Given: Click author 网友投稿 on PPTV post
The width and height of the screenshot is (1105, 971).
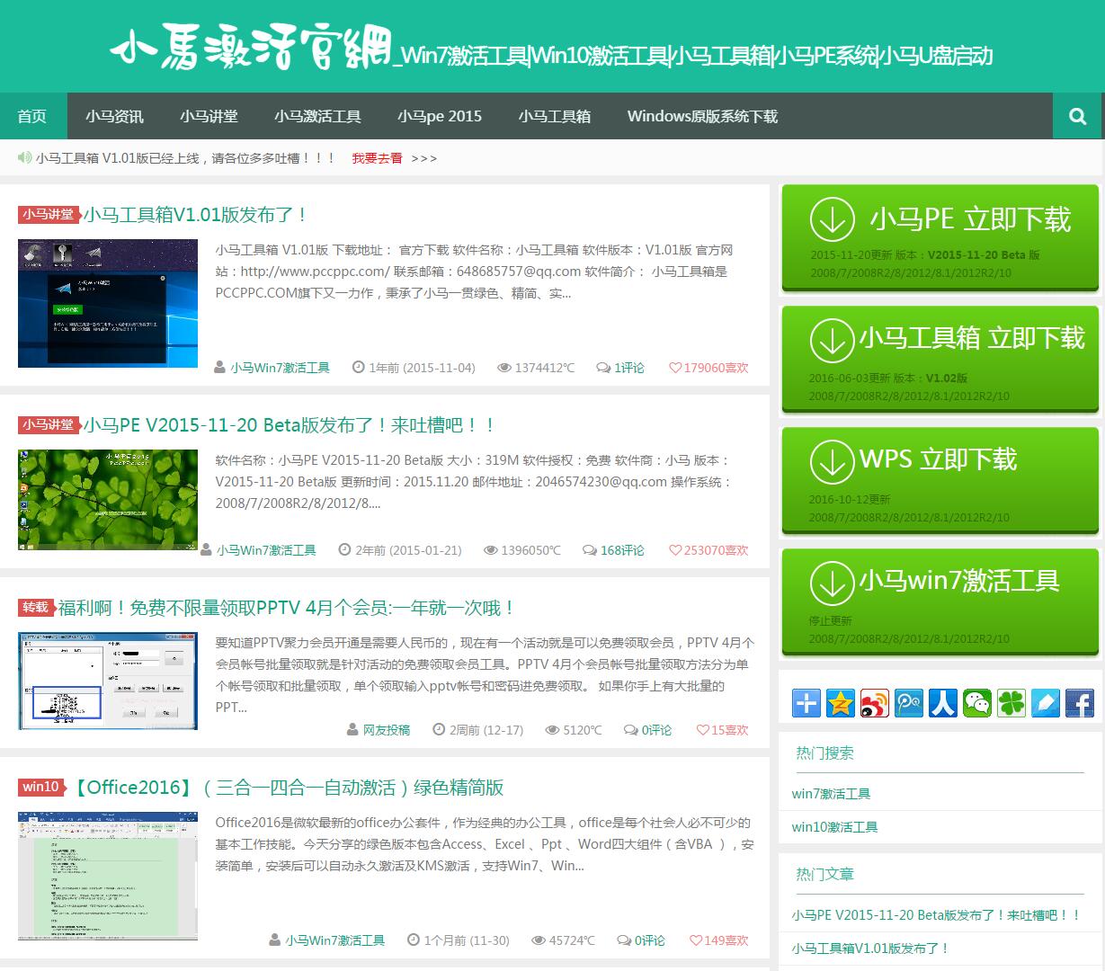Looking at the screenshot, I should (x=387, y=730).
